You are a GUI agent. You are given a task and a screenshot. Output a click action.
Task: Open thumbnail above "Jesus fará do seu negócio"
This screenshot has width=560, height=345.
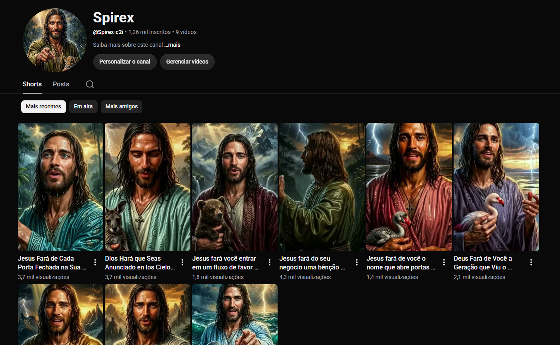pyautogui.click(x=322, y=187)
